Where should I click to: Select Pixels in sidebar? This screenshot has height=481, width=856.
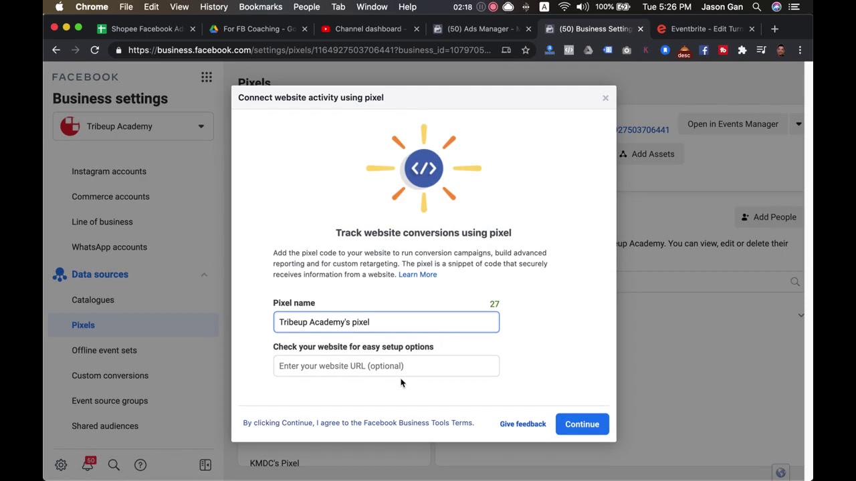[134, 325]
